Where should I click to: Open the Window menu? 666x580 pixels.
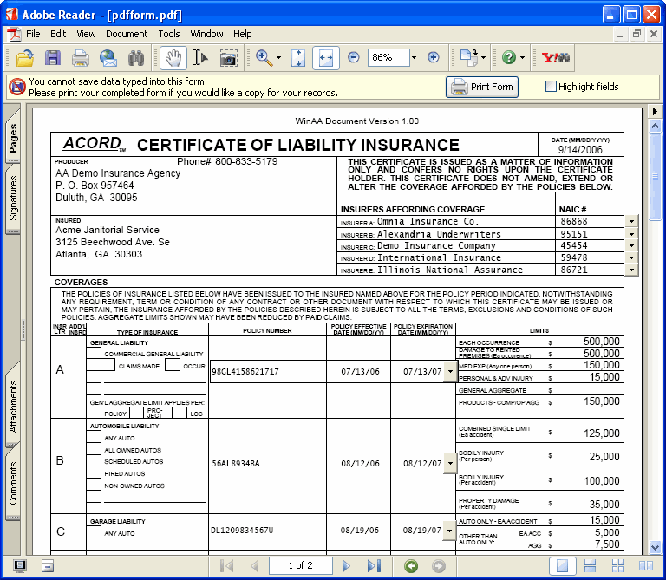click(207, 34)
